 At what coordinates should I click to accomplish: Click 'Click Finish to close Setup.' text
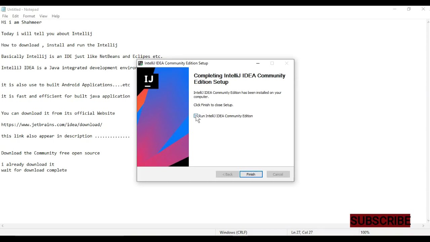point(213,105)
